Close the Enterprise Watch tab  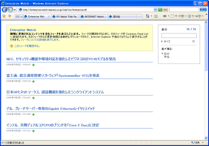[x=49, y=17]
